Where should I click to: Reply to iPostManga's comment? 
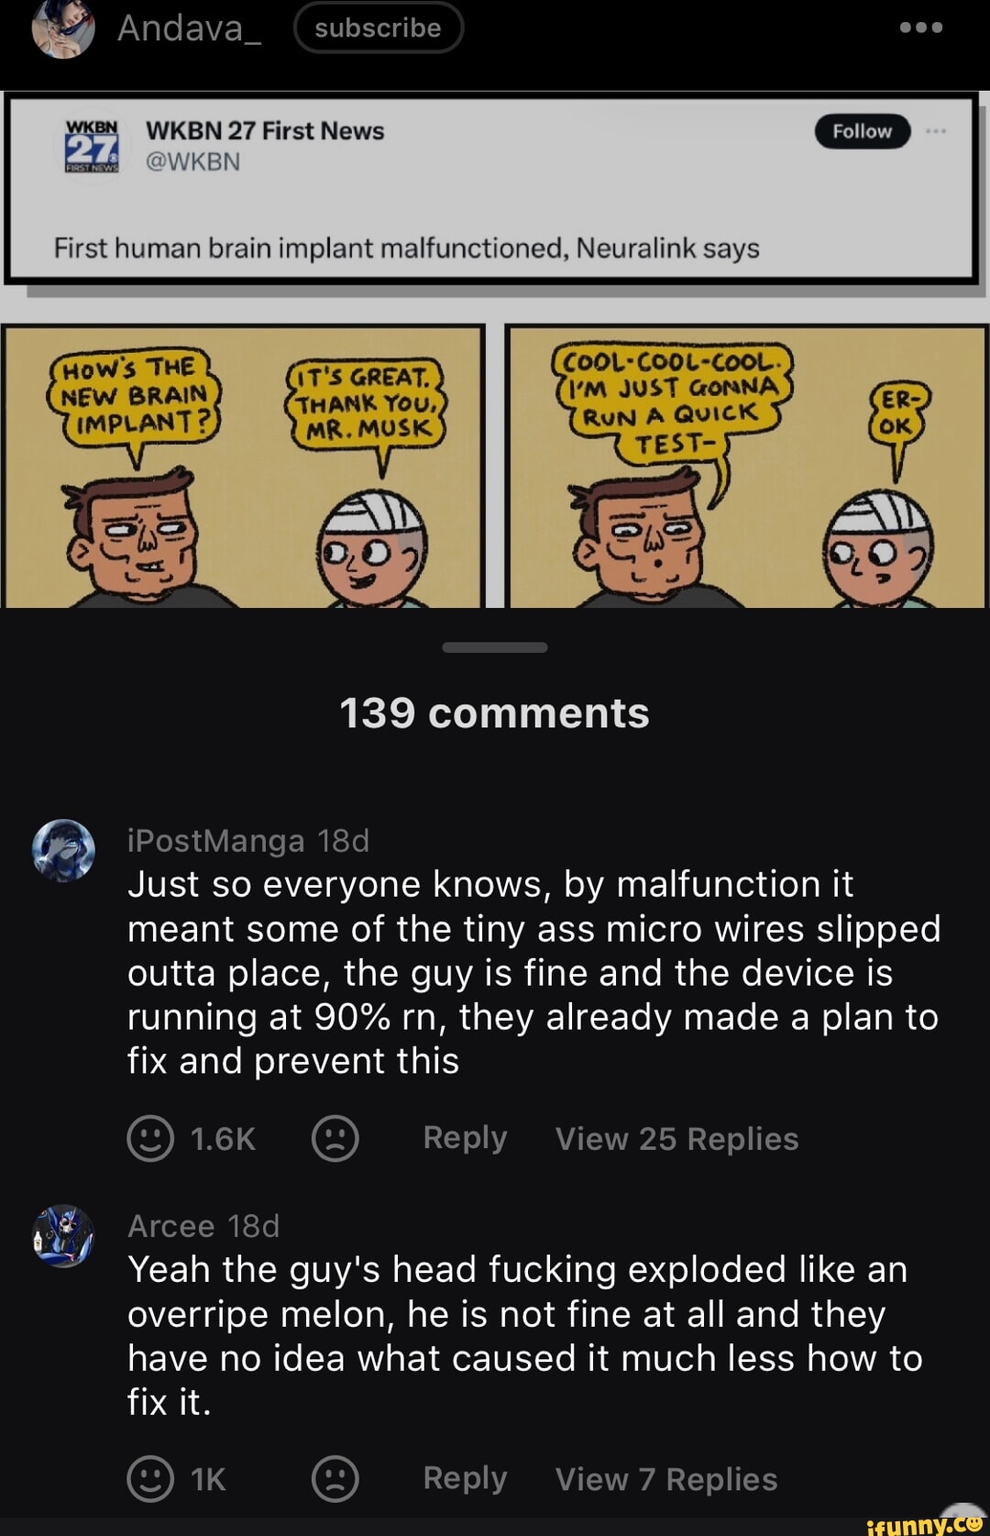464,1137
